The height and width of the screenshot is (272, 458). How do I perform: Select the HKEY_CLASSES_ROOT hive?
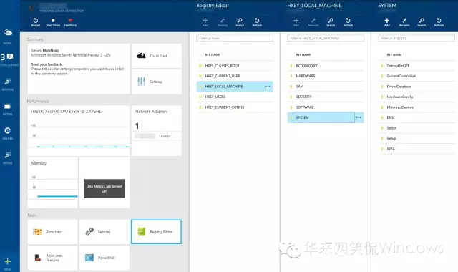point(235,66)
